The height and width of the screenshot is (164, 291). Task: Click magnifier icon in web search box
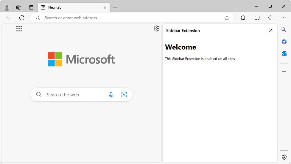(x=39, y=95)
